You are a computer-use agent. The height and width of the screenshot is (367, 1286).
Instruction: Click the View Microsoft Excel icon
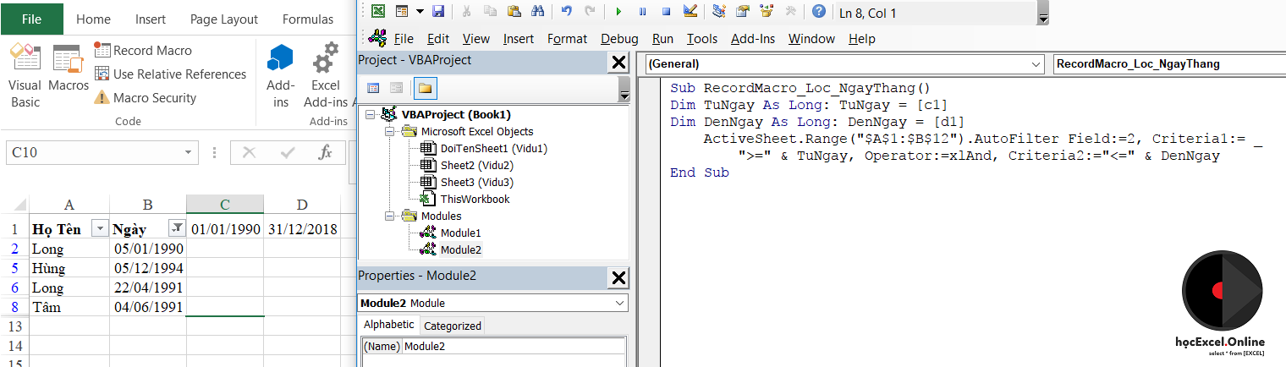[378, 11]
